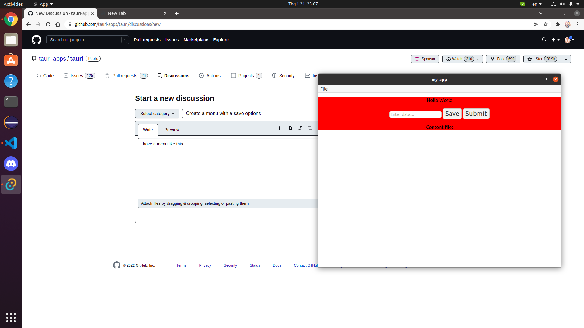Select the Write tab
Viewport: 584px width, 328px height.
point(148,130)
